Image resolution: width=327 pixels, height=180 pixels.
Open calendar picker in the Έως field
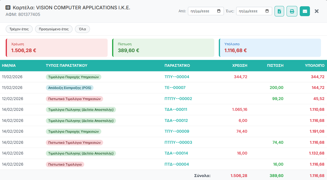click(x=267, y=11)
